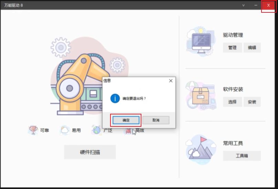Click the 安装 button under 软件安装
The width and height of the screenshot is (278, 189).
(x=252, y=102)
